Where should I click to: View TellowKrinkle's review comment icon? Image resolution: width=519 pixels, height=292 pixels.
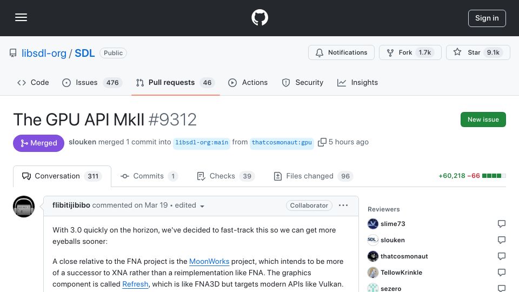click(502, 273)
